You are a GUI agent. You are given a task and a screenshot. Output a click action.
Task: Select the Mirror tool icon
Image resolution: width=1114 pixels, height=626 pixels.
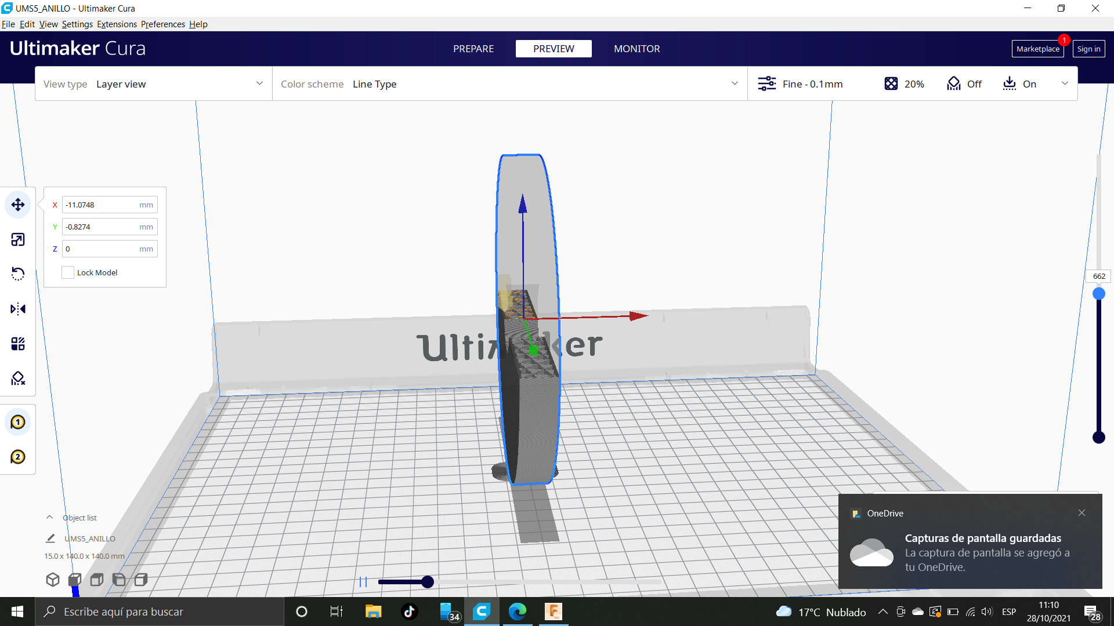18,309
